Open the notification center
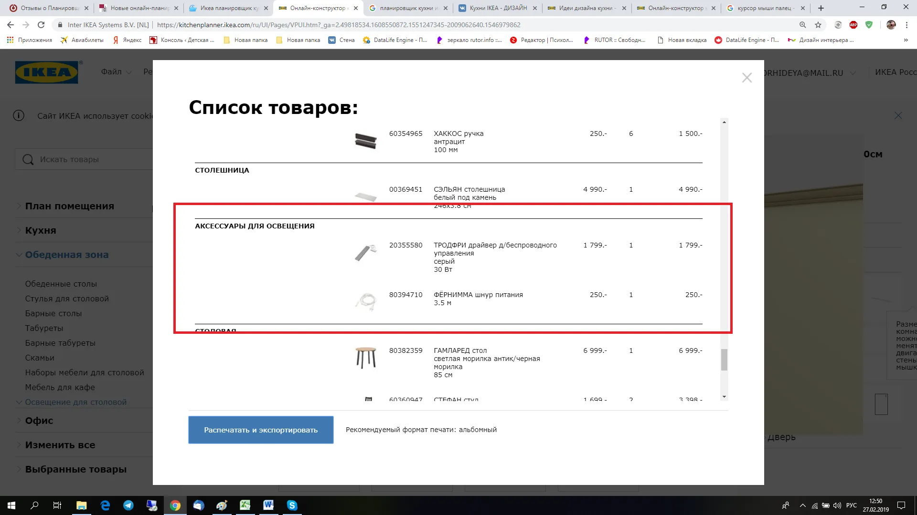Image resolution: width=917 pixels, height=515 pixels. (x=901, y=505)
